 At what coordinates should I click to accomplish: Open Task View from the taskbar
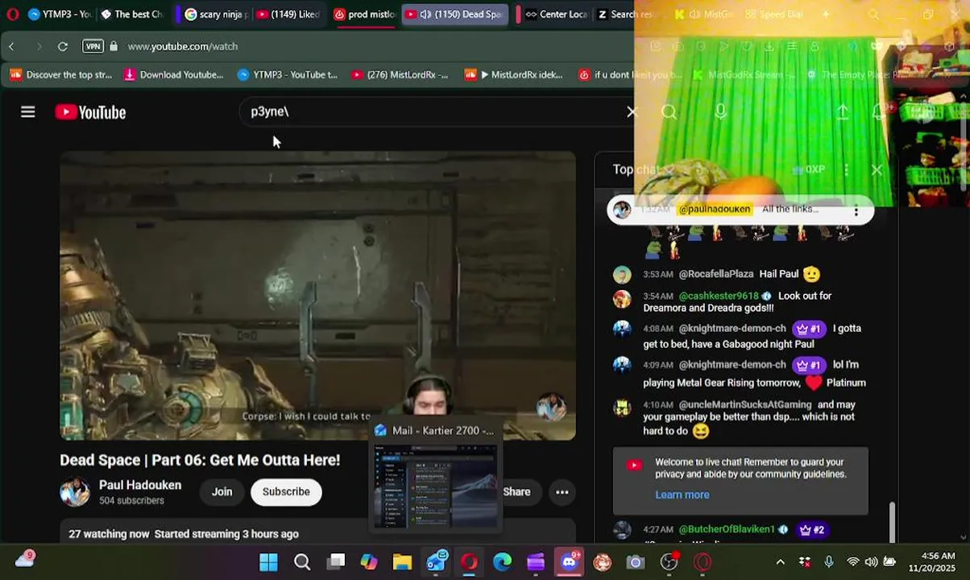336,561
